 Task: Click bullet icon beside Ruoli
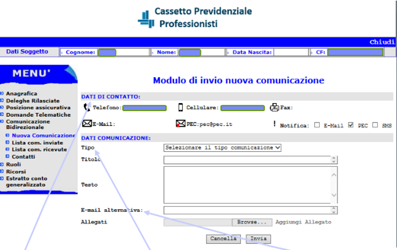click(x=2, y=164)
